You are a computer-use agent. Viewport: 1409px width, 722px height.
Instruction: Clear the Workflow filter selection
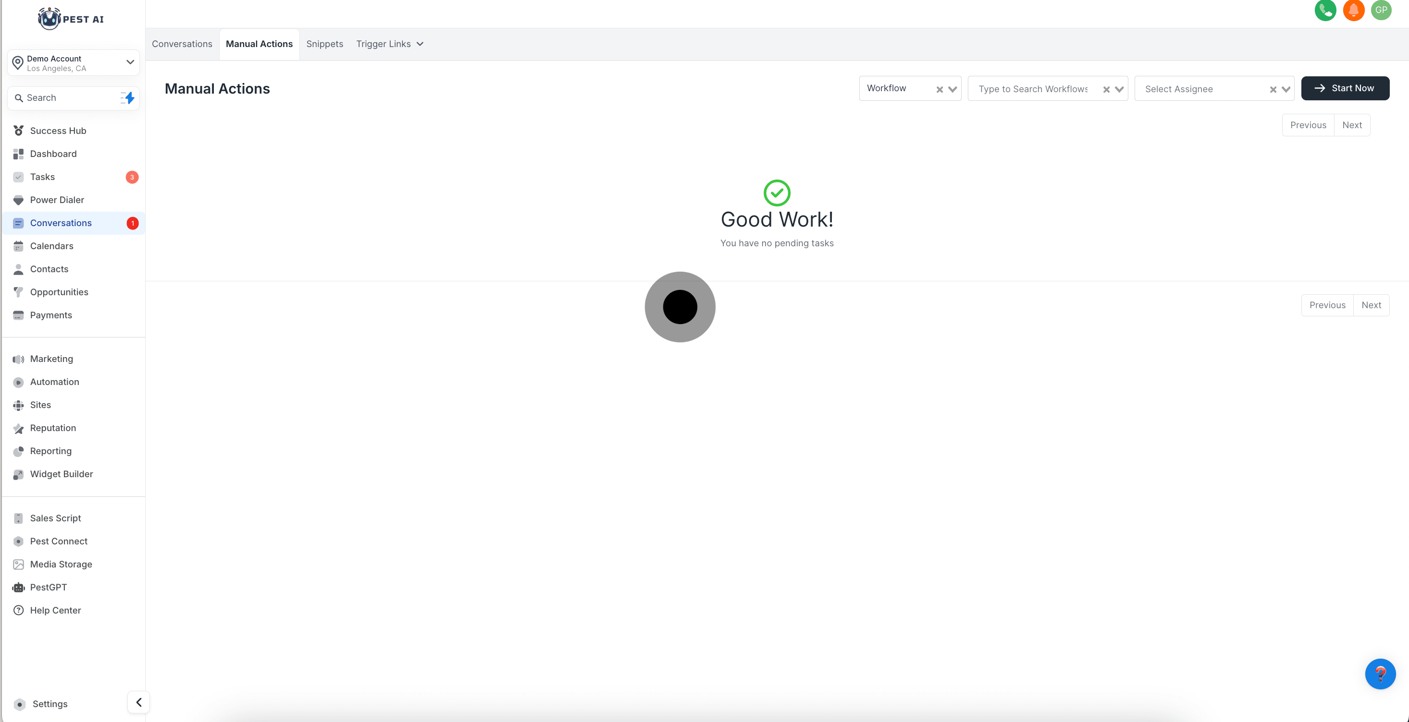[x=939, y=89]
